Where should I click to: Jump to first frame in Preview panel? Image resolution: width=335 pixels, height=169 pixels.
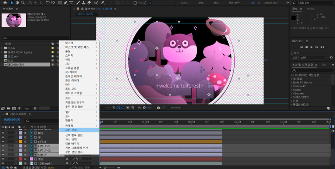(301, 47)
